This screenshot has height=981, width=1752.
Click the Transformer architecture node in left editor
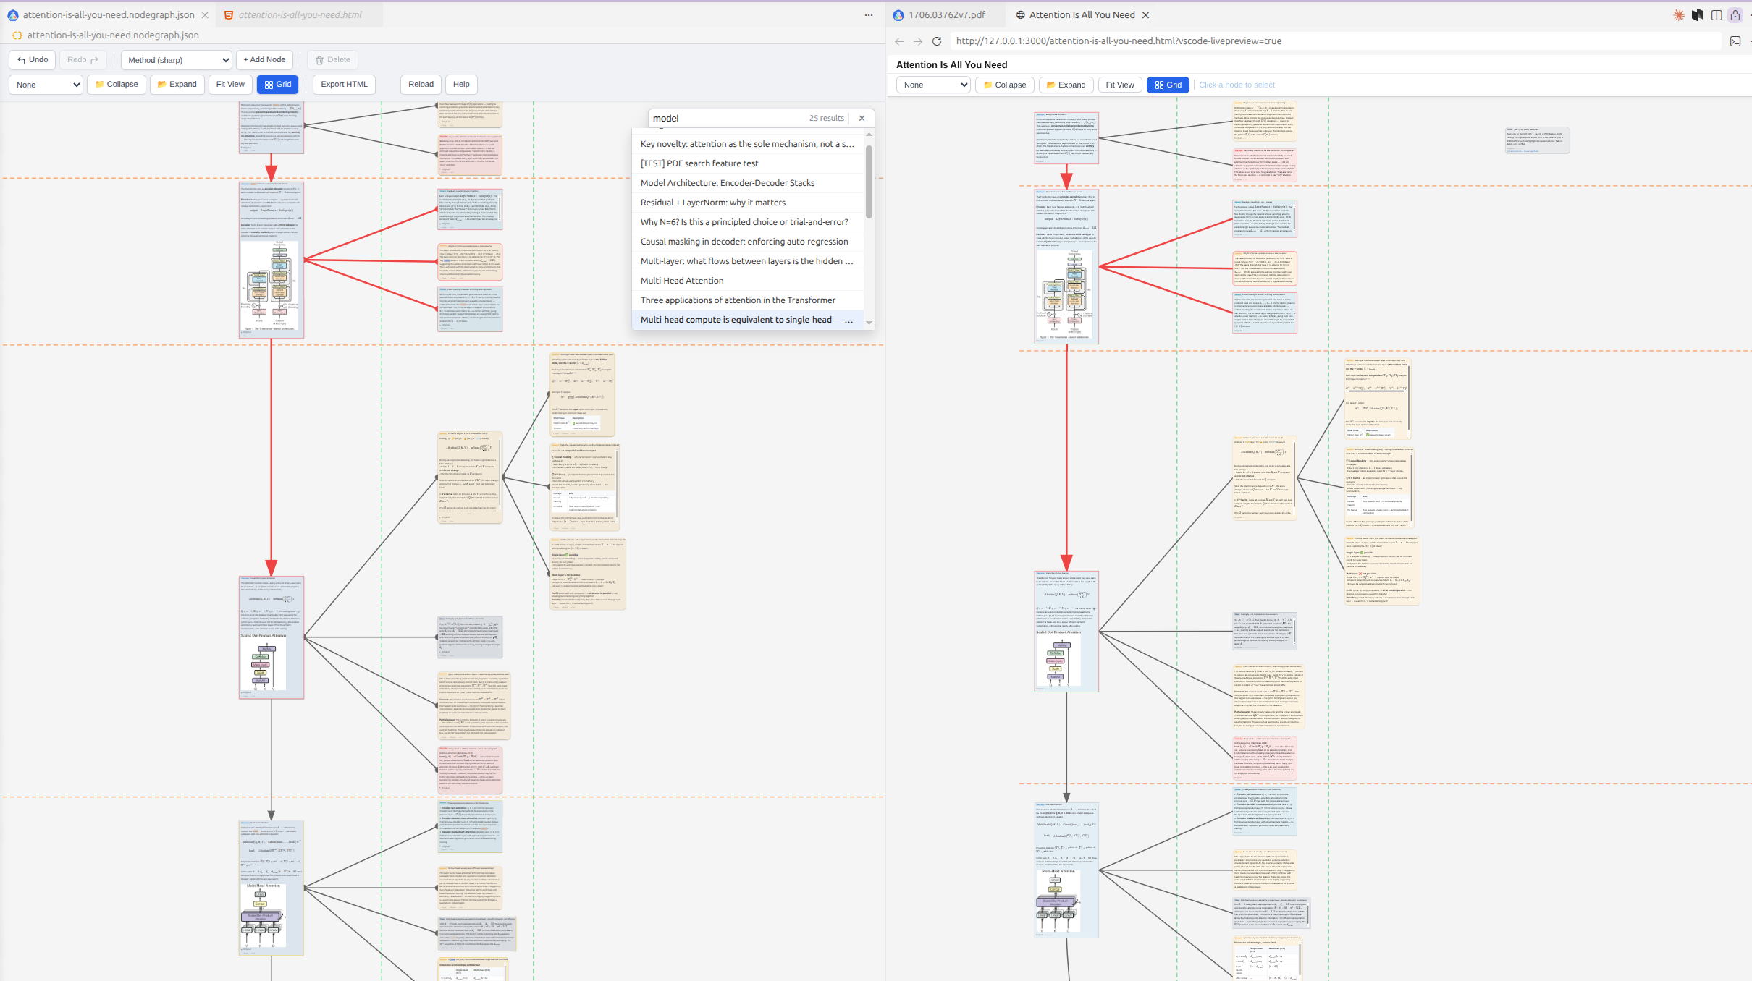click(x=271, y=260)
